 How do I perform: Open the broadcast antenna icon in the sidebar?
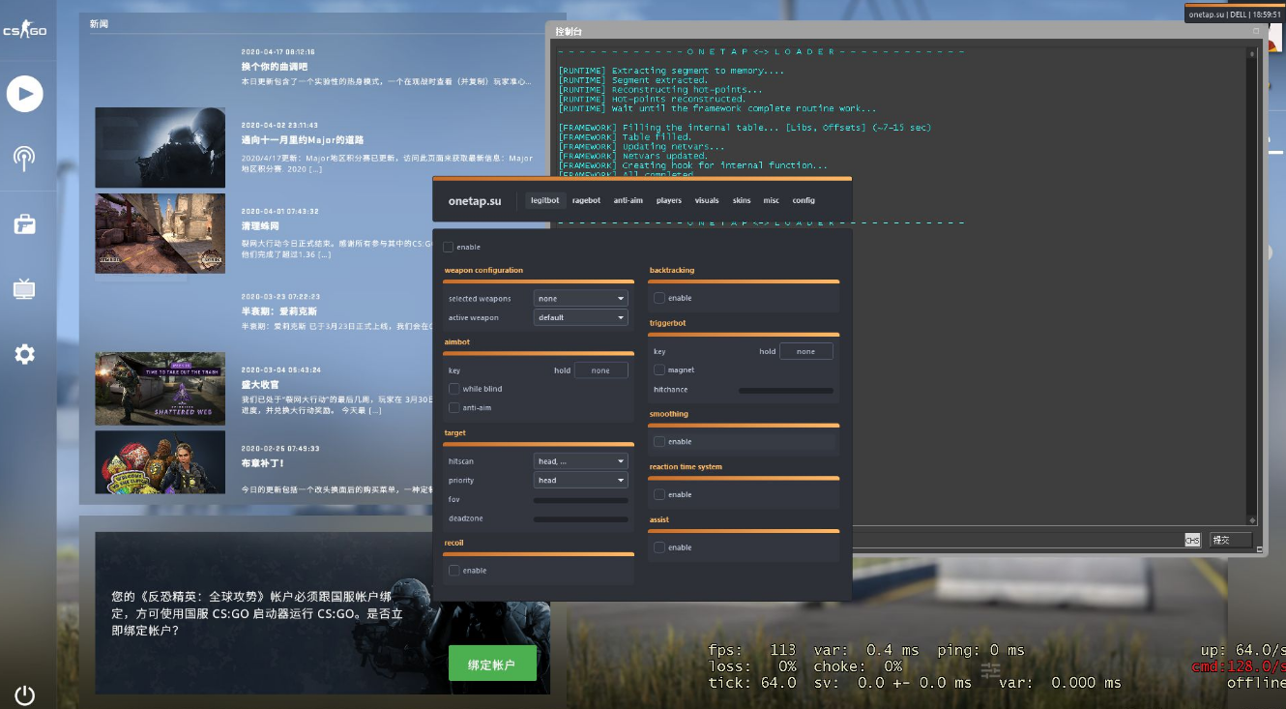24,159
